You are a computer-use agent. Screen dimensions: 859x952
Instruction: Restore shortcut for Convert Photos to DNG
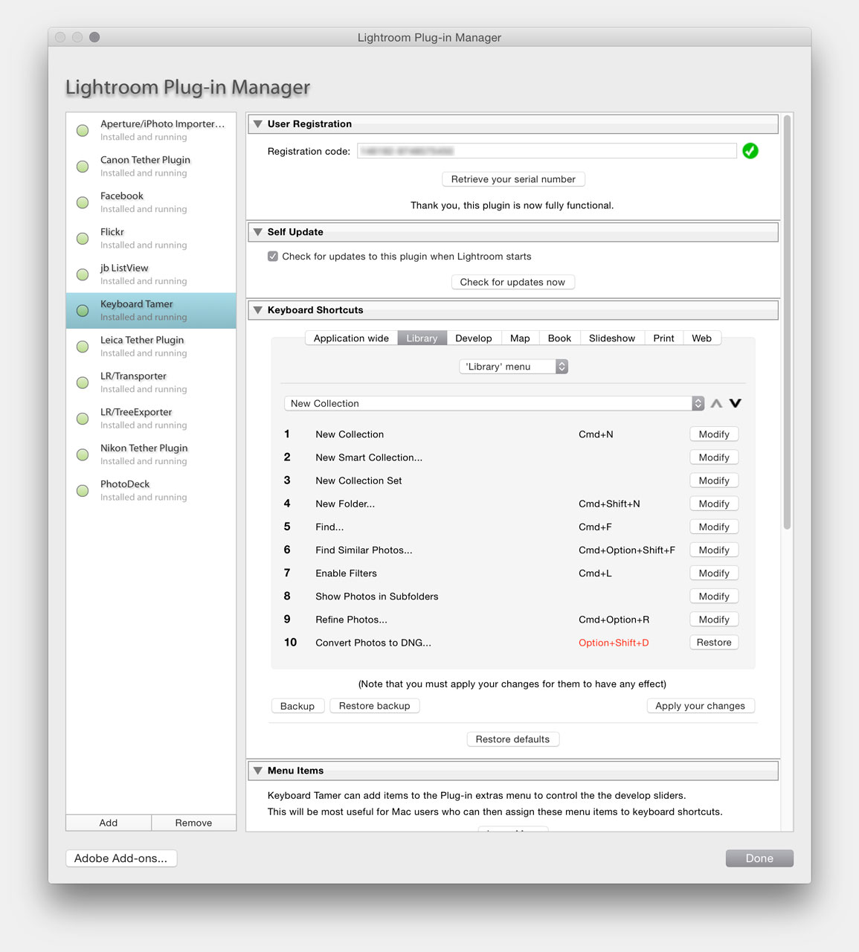714,643
